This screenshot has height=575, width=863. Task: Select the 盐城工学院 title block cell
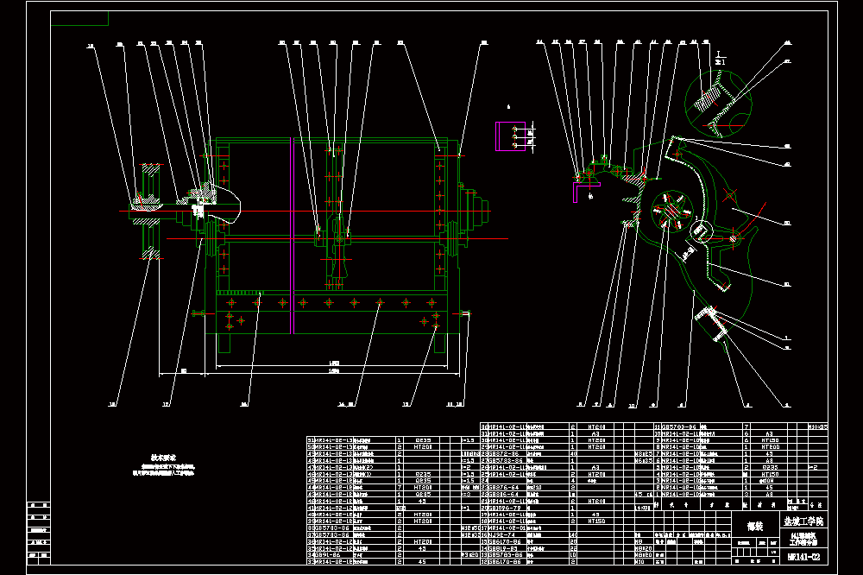coord(804,521)
